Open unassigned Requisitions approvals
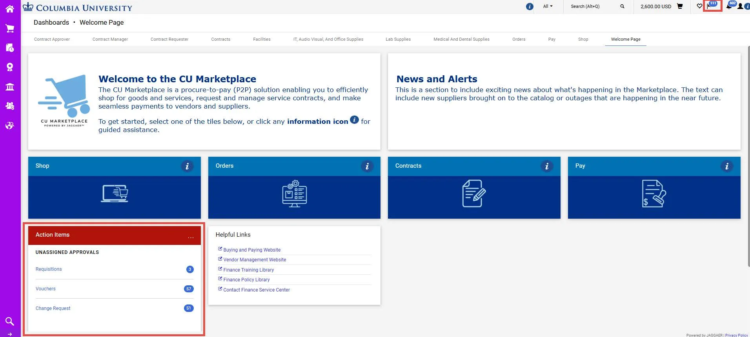 pyautogui.click(x=49, y=269)
